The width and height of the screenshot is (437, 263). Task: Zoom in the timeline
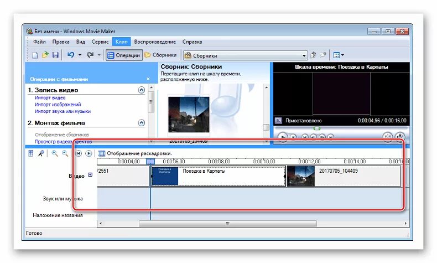pyautogui.click(x=55, y=153)
